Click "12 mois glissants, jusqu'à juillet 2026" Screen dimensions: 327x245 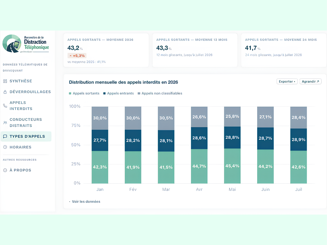coord(184,55)
